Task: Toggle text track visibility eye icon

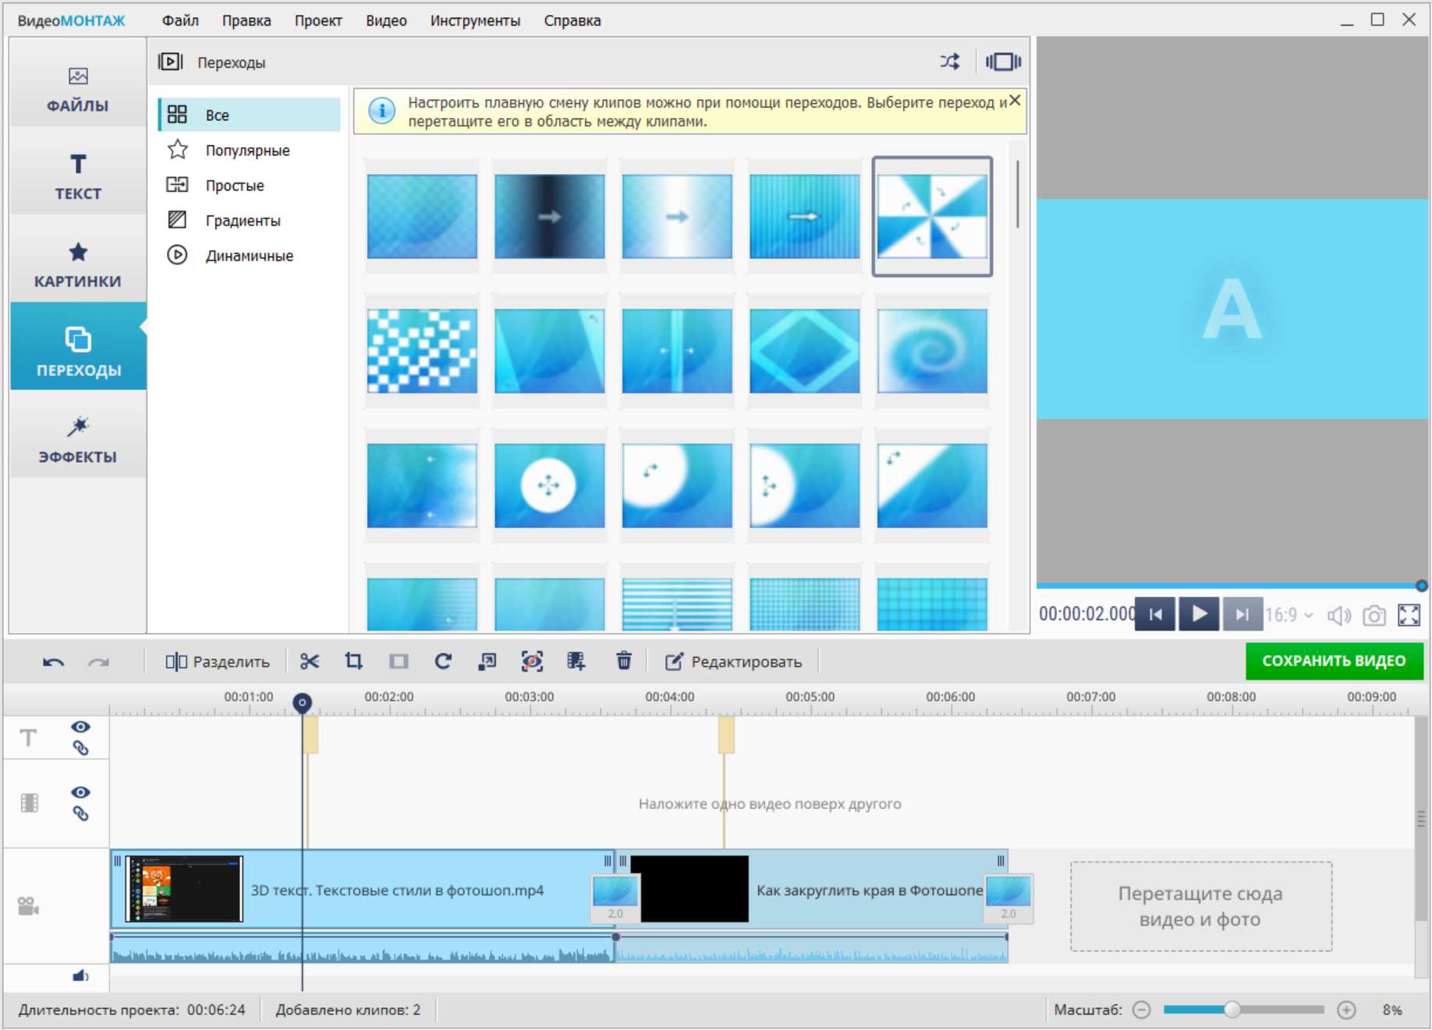Action: pos(80,726)
